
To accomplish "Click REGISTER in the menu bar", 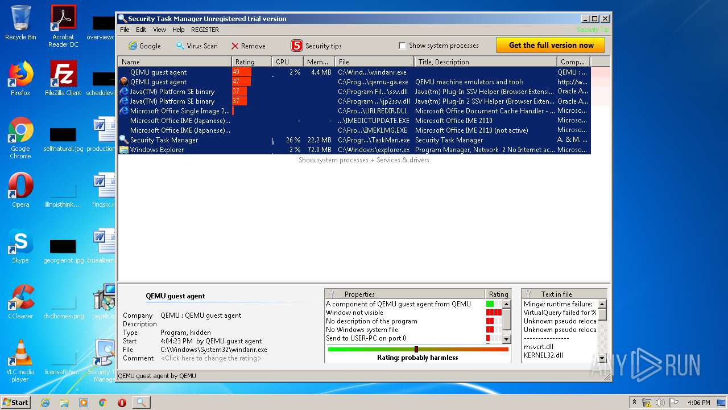I will (x=205, y=30).
